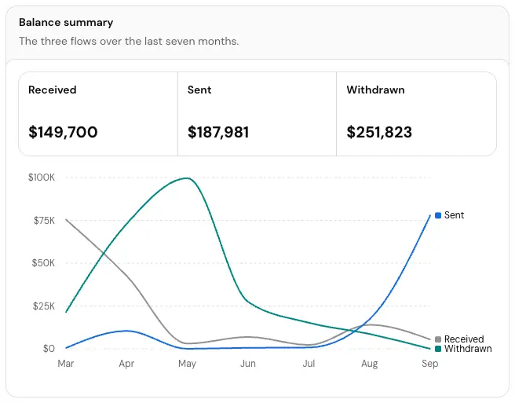Screen dimensions: 515x403
Task: Click the Jun label on x-axis
Action: click(248, 364)
